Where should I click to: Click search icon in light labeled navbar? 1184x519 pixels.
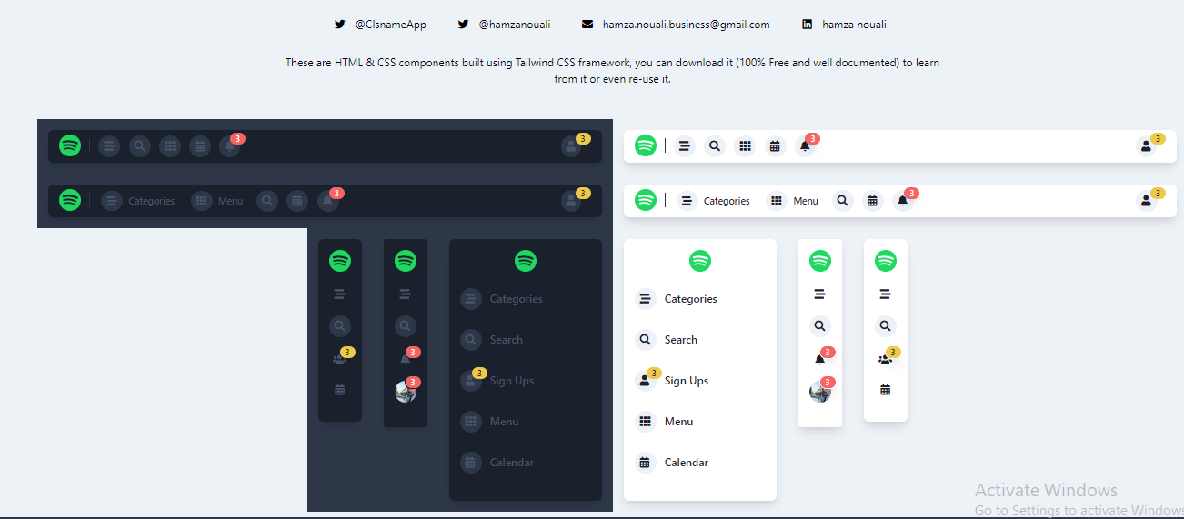coord(843,201)
